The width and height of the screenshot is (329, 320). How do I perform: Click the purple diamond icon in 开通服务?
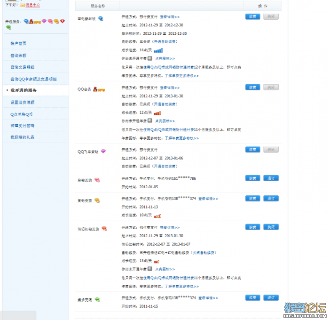tap(44, 21)
